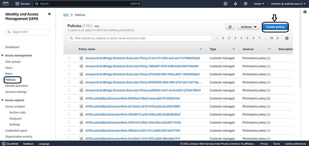Focus the Filter policies input field
The width and height of the screenshot is (309, 146).
[x=140, y=38]
